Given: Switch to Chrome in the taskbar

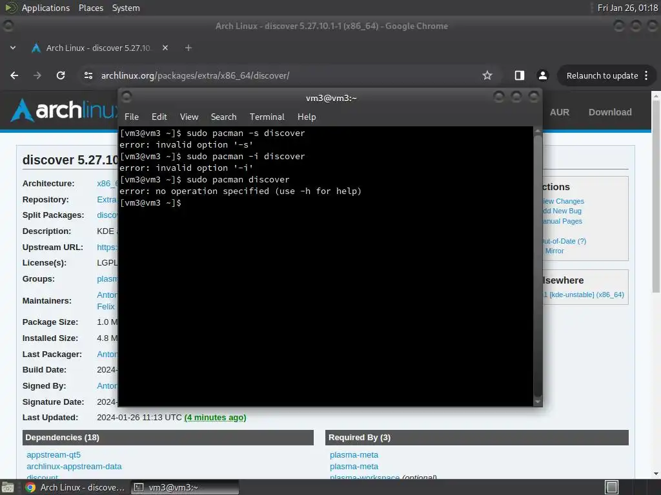Looking at the screenshot, I should click(75, 487).
